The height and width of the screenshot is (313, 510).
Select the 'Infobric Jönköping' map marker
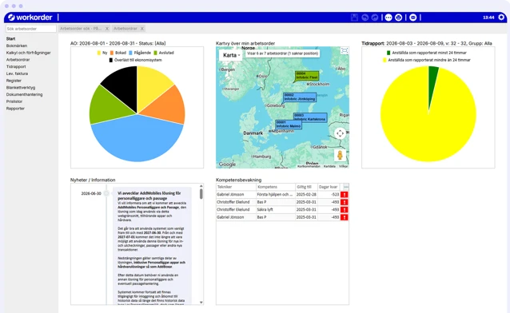point(300,97)
